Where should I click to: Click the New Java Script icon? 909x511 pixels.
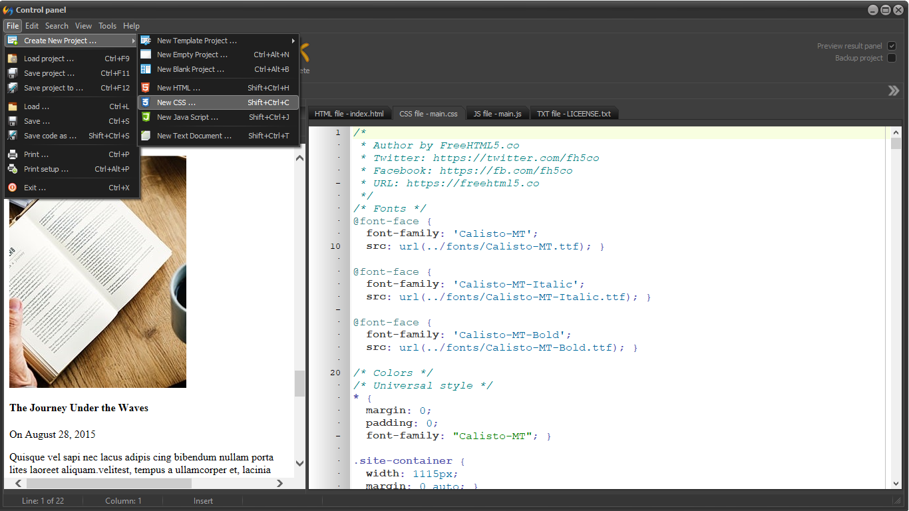(145, 117)
